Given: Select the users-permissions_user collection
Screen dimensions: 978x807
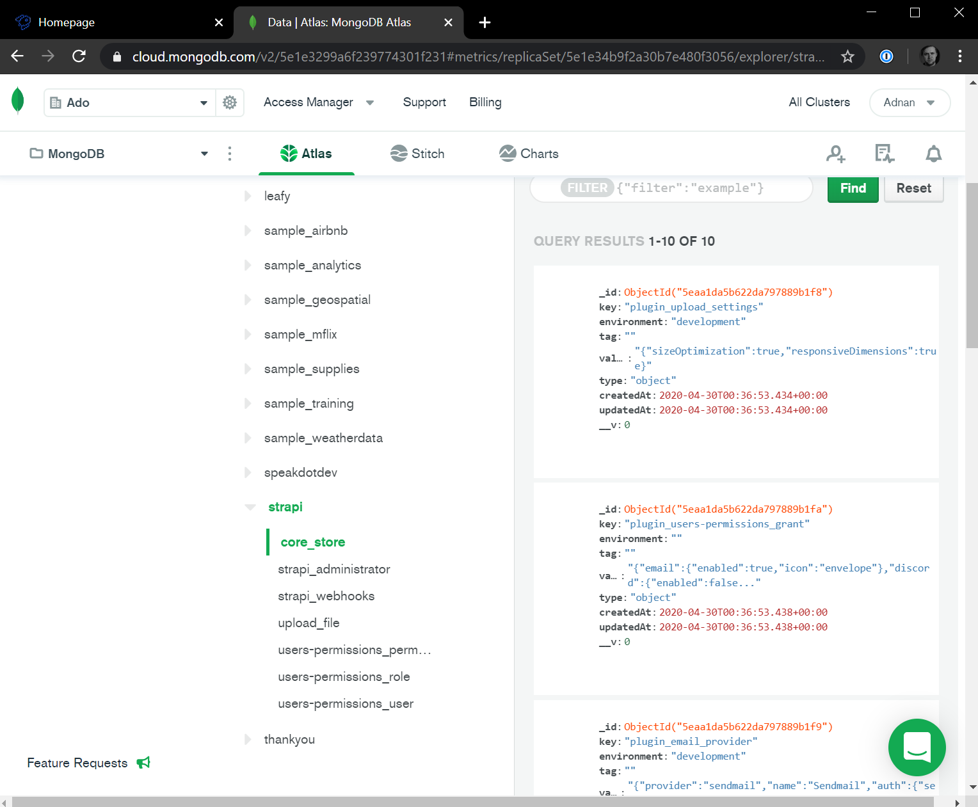Looking at the screenshot, I should pyautogui.click(x=346, y=703).
